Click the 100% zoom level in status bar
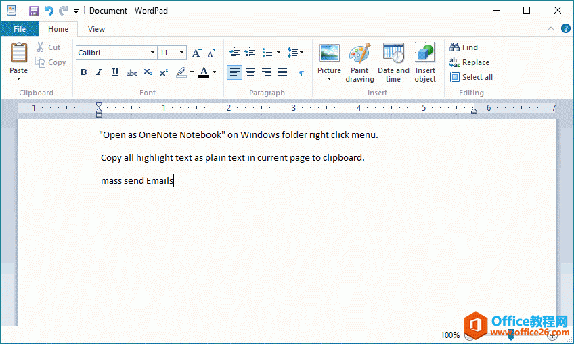 pyautogui.click(x=450, y=335)
